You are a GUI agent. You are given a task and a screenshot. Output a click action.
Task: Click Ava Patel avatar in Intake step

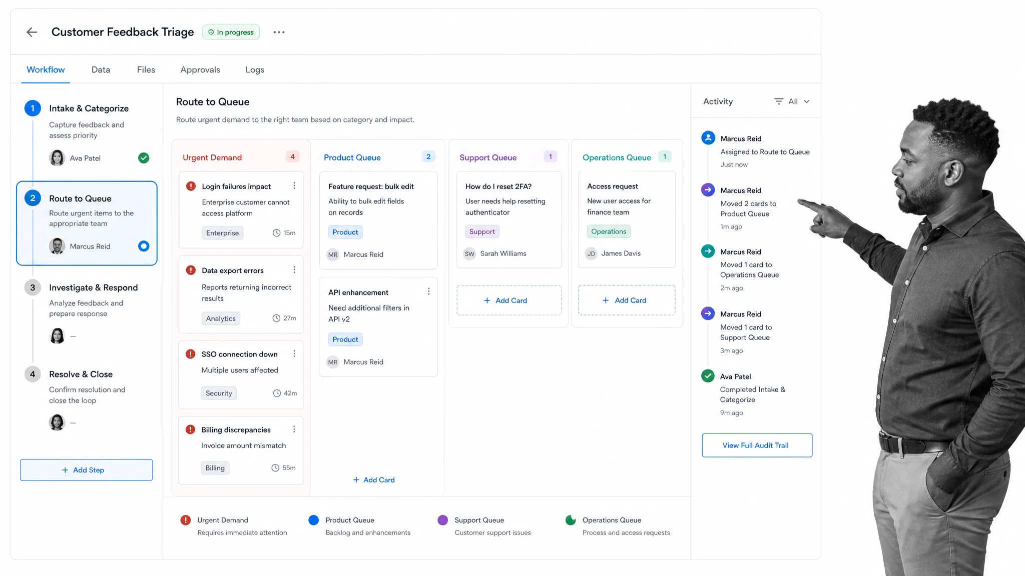(57, 158)
